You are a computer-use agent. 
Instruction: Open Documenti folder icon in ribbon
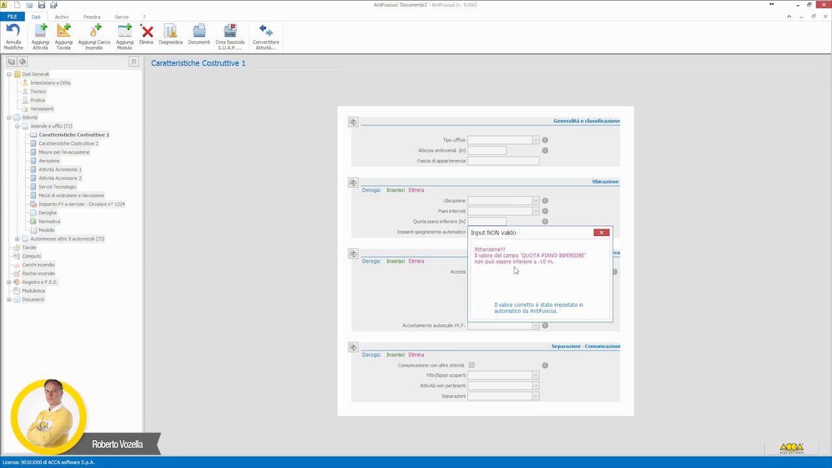tap(199, 31)
